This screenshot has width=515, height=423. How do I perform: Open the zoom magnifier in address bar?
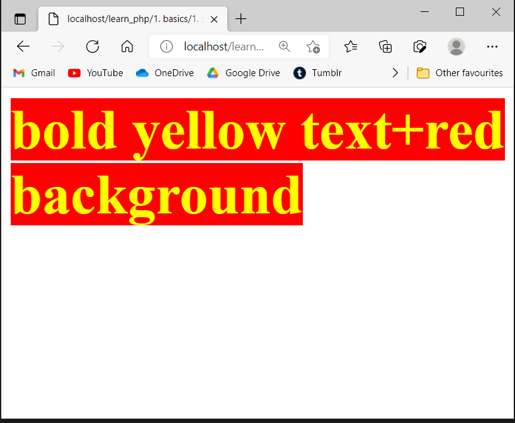pyautogui.click(x=285, y=46)
